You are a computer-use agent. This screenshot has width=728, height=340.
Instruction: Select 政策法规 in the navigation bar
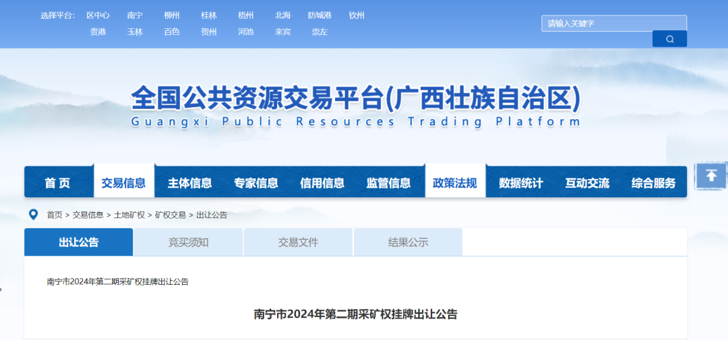(x=454, y=183)
